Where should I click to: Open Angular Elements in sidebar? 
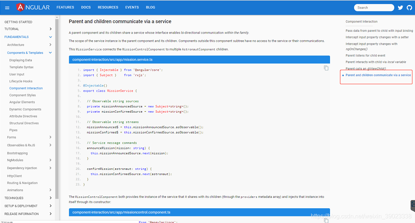click(x=22, y=102)
